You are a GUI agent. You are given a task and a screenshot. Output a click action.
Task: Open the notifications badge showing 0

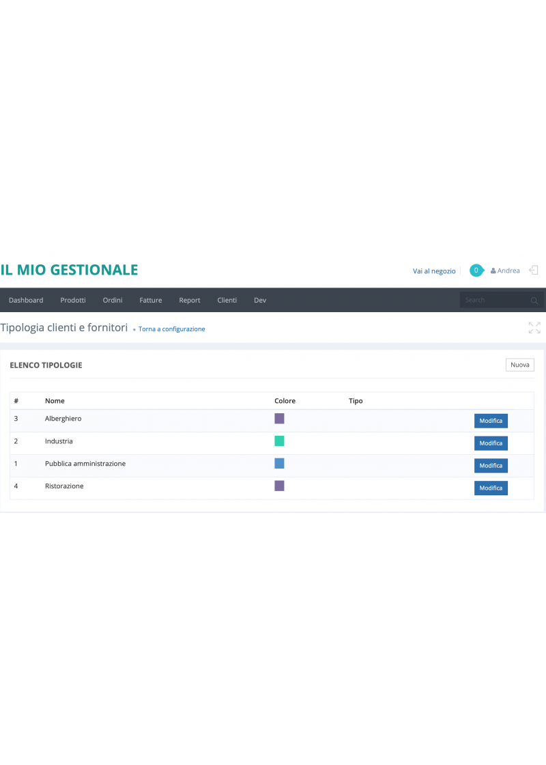click(476, 270)
